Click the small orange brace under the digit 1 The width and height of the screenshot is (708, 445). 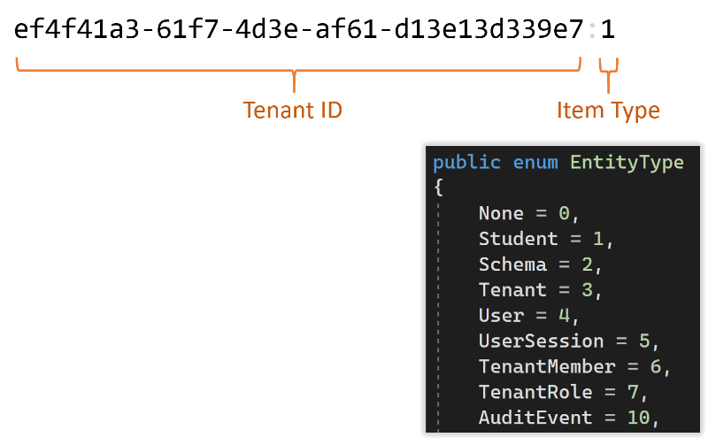pos(608,75)
